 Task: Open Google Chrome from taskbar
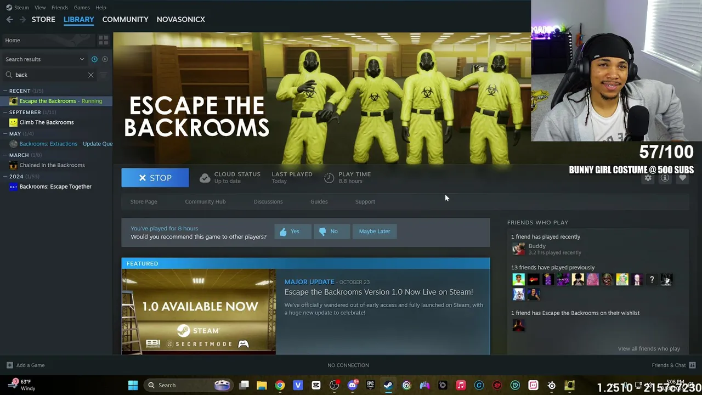tap(280, 385)
